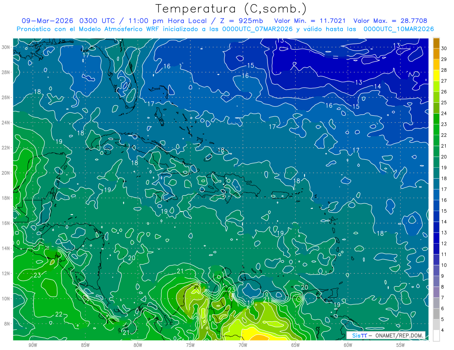Click the map contour label '14' near 27N
The width and height of the screenshot is (454, 350).
377,86
